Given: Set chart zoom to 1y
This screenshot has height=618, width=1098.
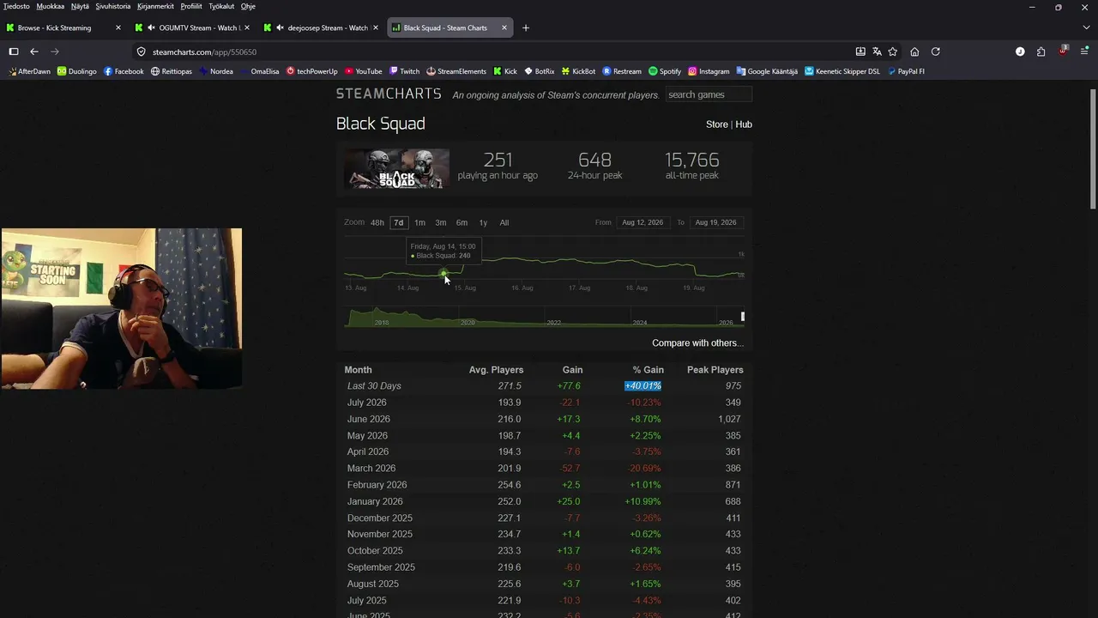Looking at the screenshot, I should [483, 222].
